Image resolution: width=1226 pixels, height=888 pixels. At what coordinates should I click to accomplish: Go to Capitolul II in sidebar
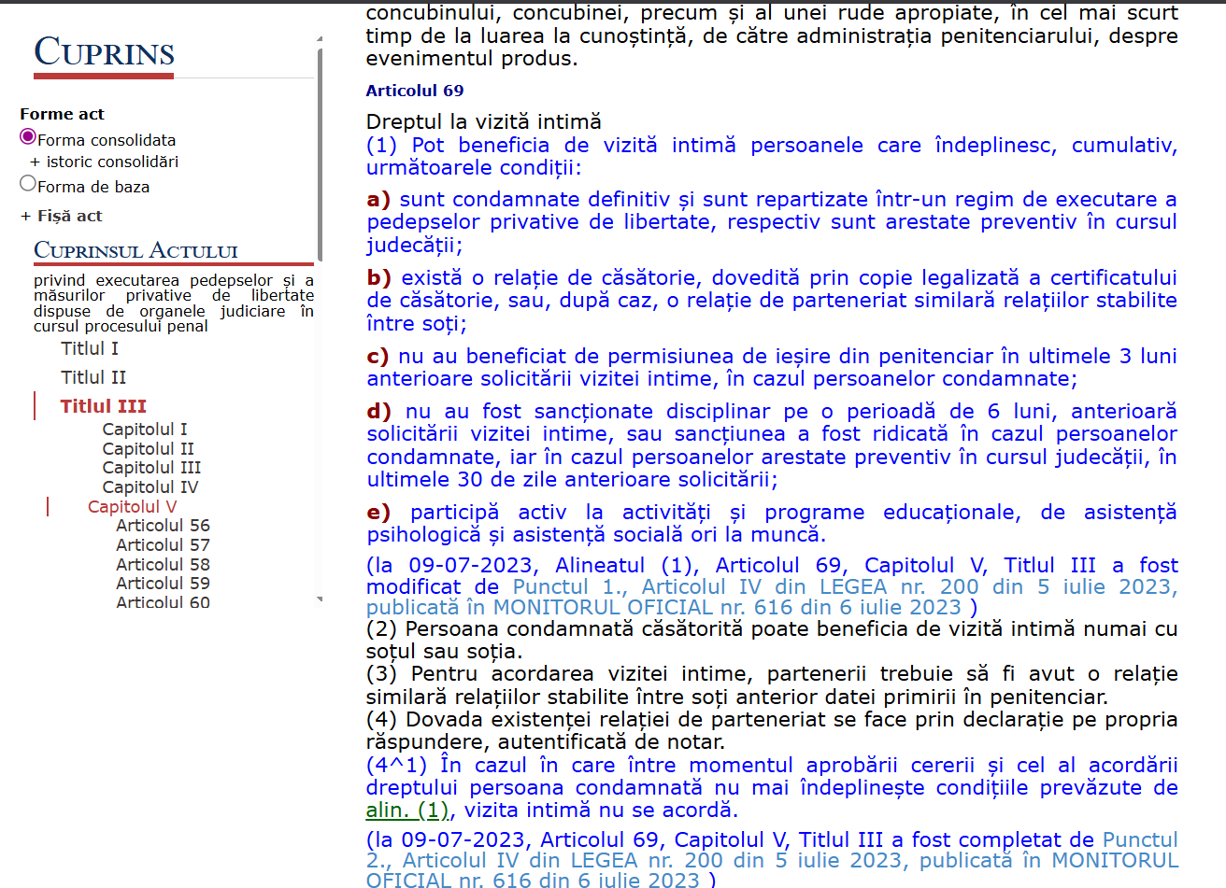pyautogui.click(x=148, y=449)
